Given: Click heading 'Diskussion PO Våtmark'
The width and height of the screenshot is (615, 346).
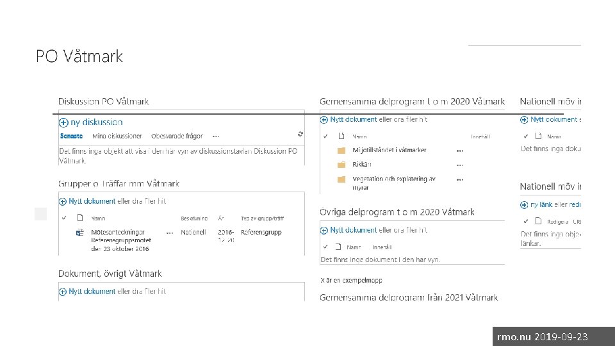Looking at the screenshot, I should (104, 101).
